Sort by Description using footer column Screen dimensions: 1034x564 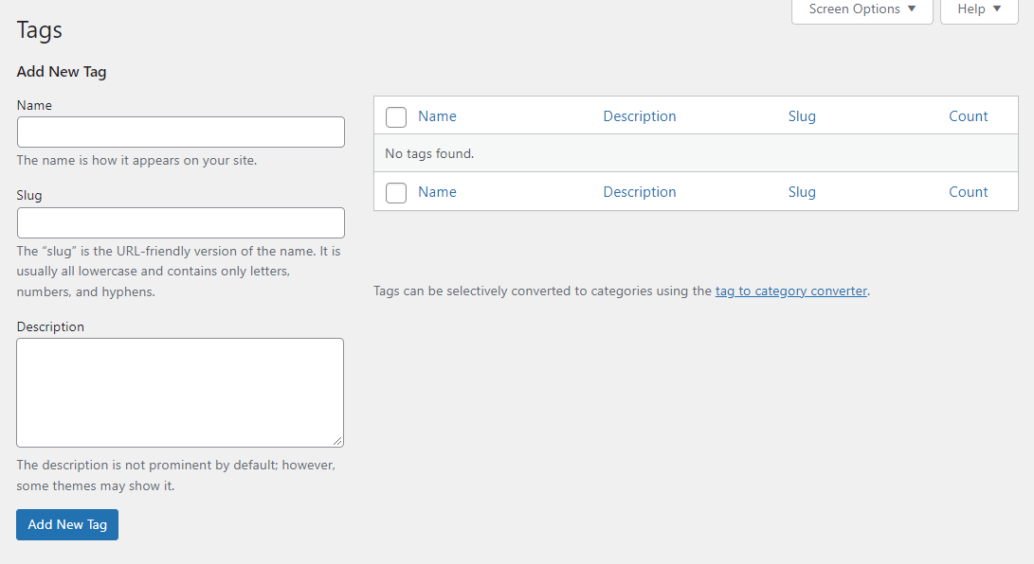(x=640, y=192)
